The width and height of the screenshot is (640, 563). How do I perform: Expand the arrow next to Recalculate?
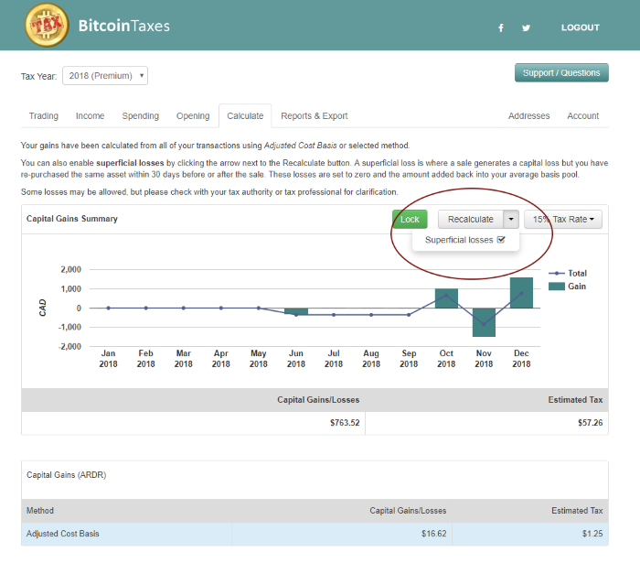point(511,220)
